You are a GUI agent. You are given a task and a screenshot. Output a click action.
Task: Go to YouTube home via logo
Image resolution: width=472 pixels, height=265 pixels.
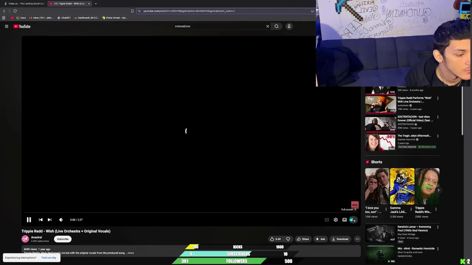(x=22, y=26)
